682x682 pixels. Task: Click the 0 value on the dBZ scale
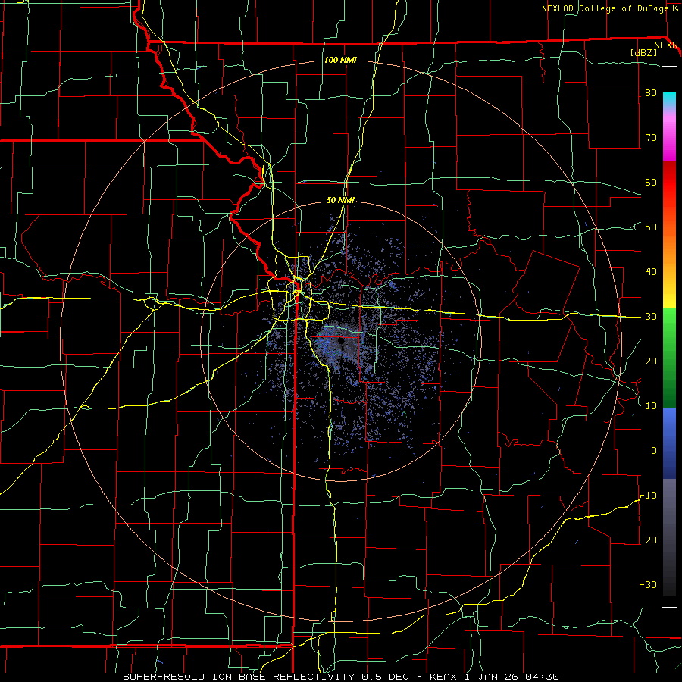pos(654,451)
